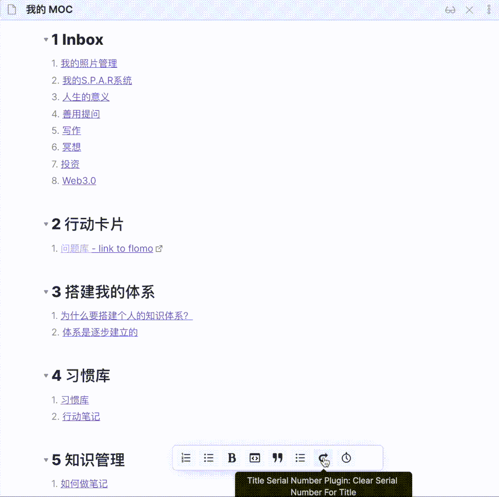
Task: Collapse the 2 行动卡片 section
Action: click(x=46, y=224)
